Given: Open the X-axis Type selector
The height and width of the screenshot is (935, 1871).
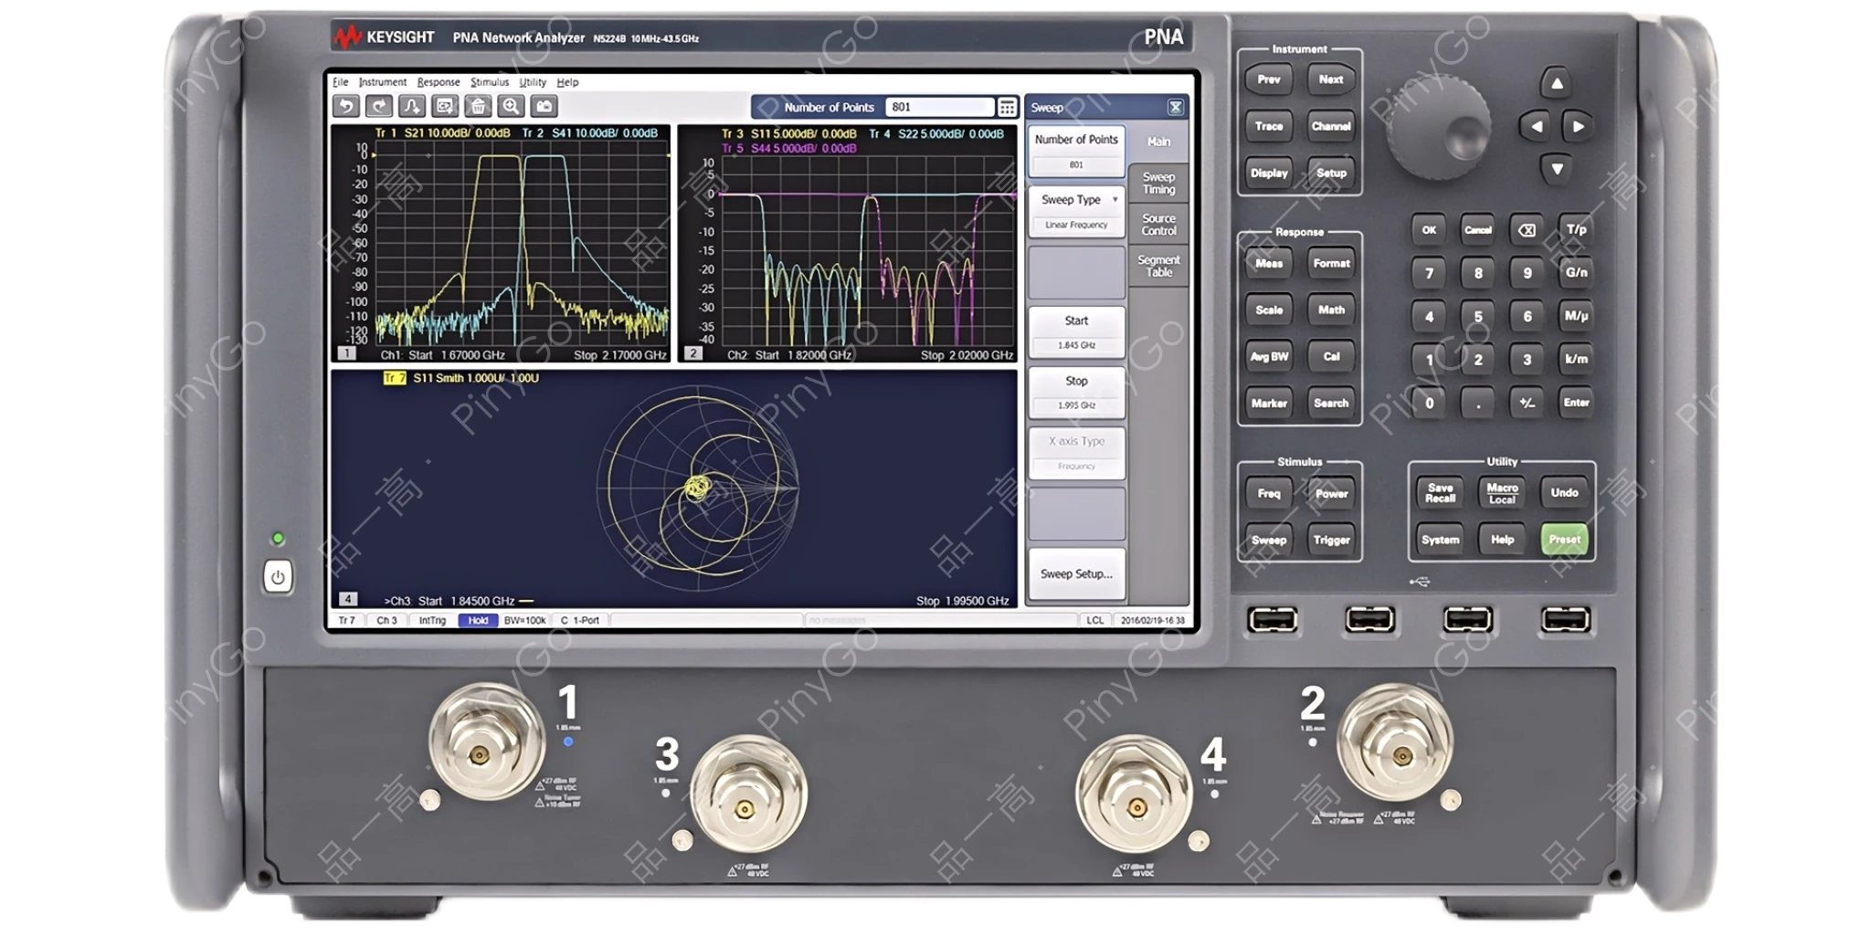Looking at the screenshot, I should coord(1076,452).
